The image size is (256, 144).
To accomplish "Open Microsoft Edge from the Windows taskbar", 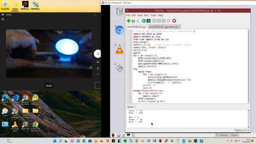I will tap(84, 141).
